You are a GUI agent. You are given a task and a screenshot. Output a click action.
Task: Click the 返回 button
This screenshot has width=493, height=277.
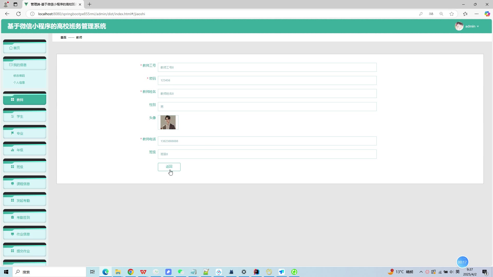169,167
